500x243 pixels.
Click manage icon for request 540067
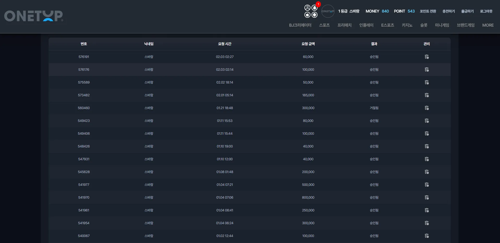point(427,236)
